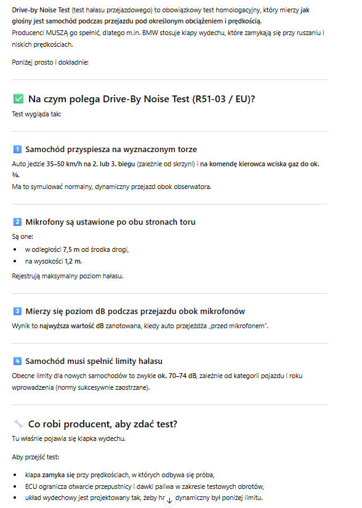Click the blue number 4 icon

click(x=17, y=361)
